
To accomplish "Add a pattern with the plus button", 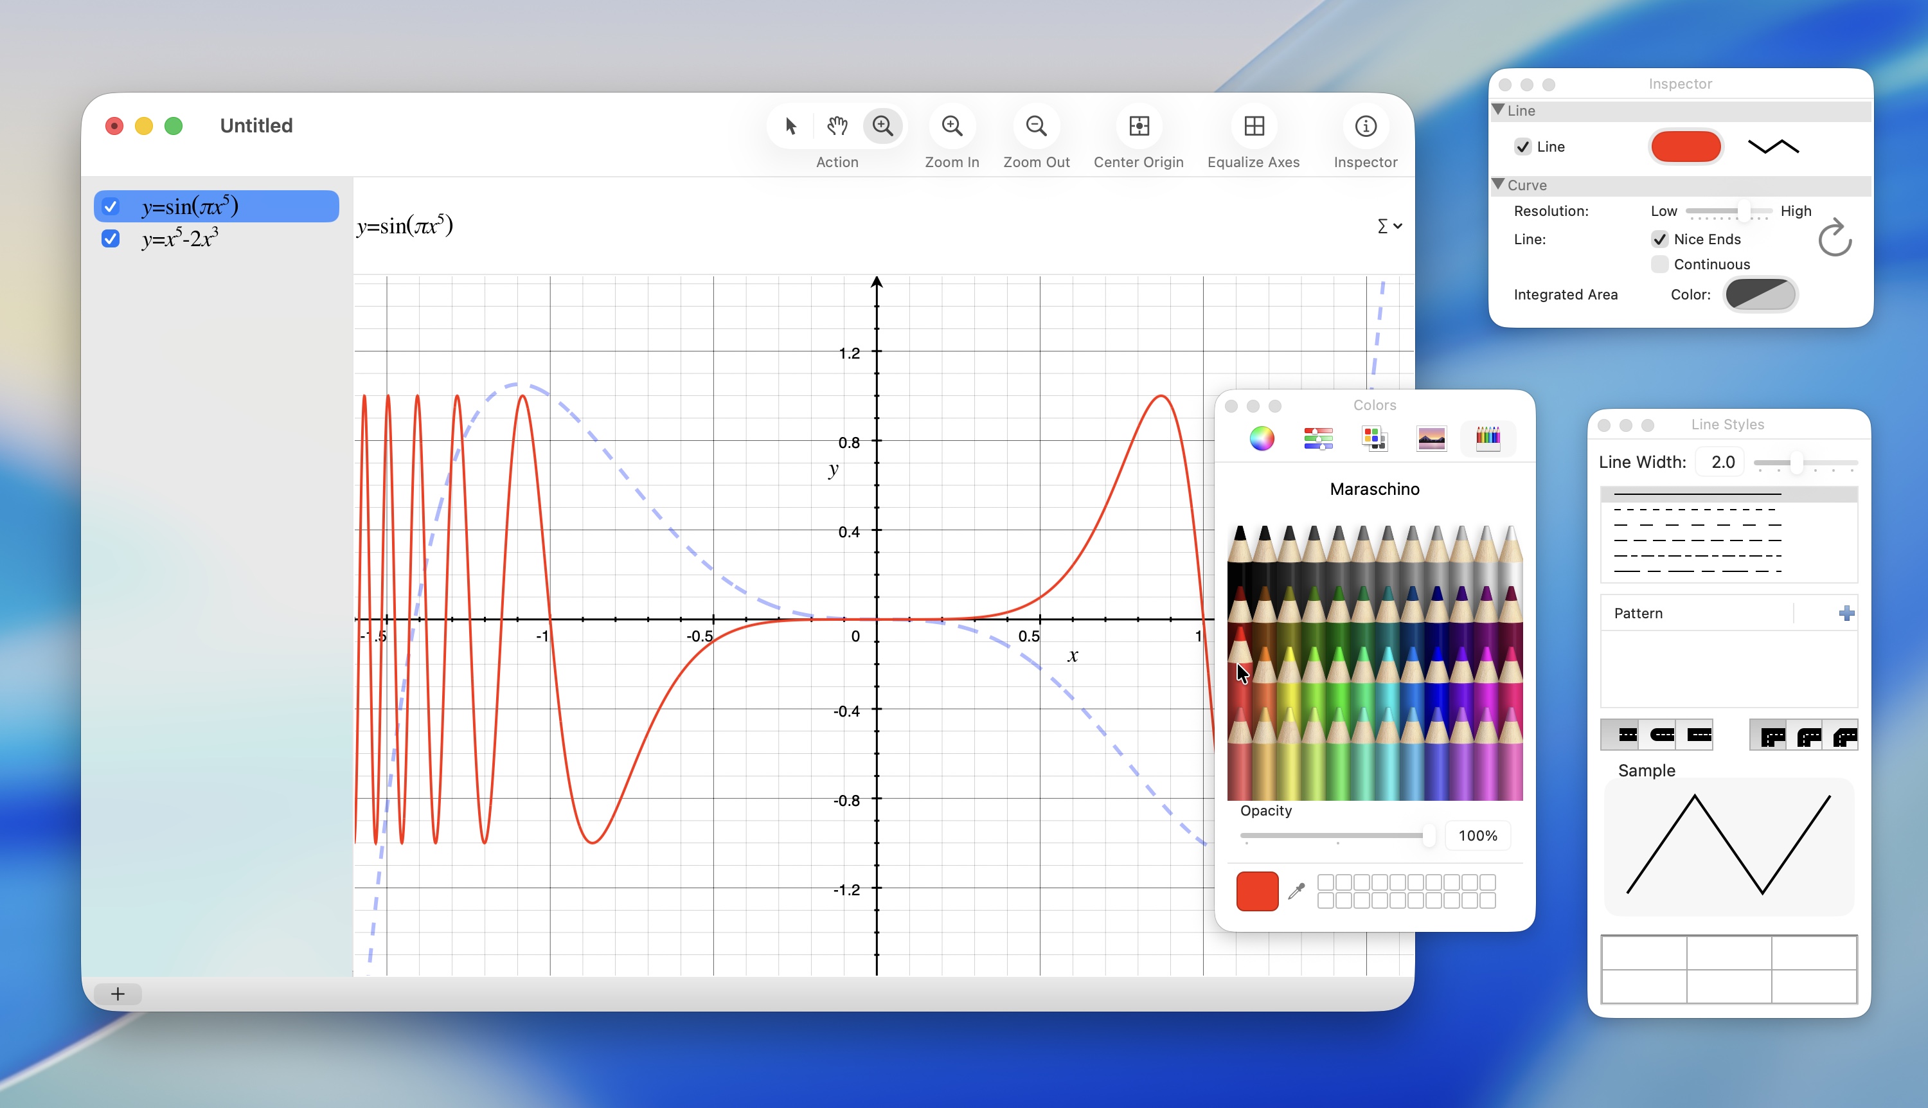I will [1846, 613].
